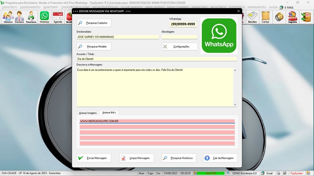Click DEMO Bicicletaria 6.0 status entry
The image size is (314, 176).
click(244, 173)
